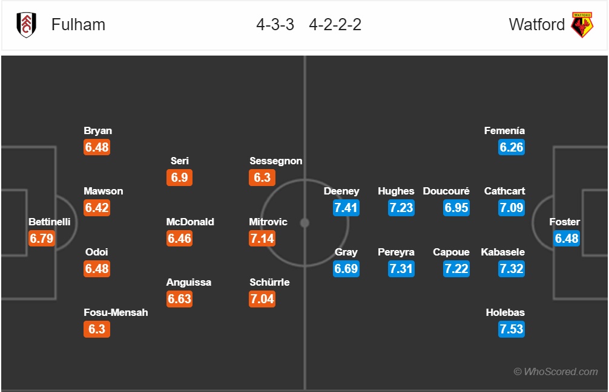Click Bettinelli's 6.79 rating badge
The height and width of the screenshot is (392, 609).
pyautogui.click(x=42, y=238)
